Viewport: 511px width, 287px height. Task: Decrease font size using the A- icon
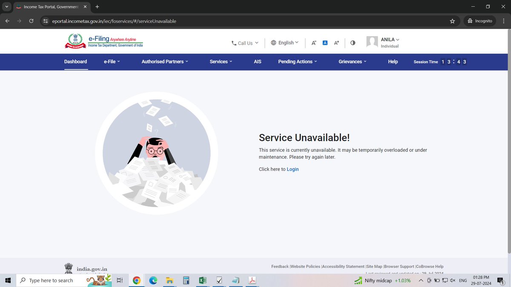[314, 43]
